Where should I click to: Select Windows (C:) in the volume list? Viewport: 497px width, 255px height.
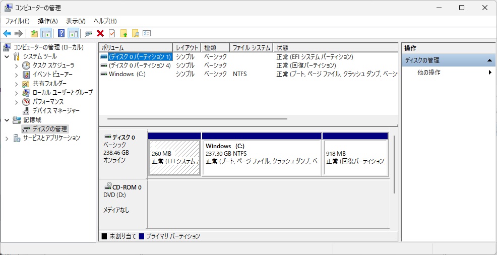[127, 74]
